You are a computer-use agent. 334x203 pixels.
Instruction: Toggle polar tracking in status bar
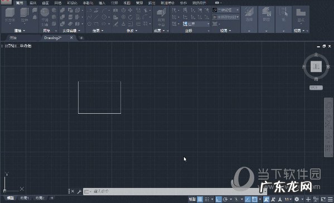click(x=225, y=200)
